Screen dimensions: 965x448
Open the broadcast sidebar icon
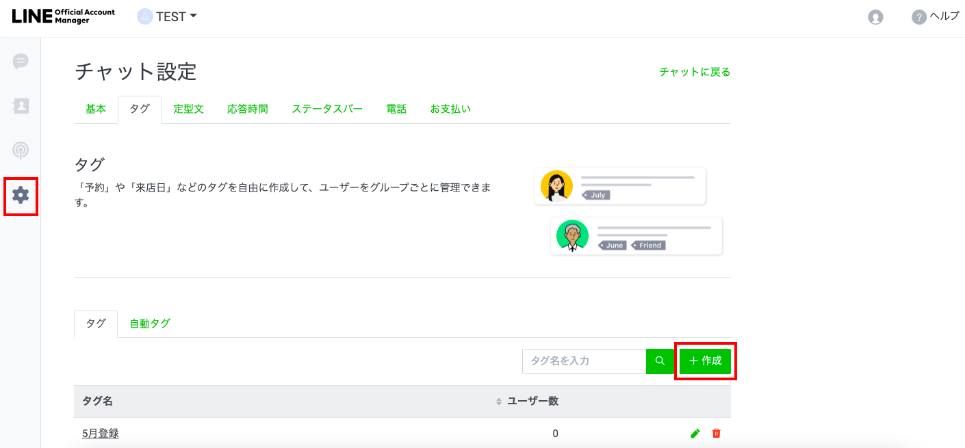(x=21, y=150)
